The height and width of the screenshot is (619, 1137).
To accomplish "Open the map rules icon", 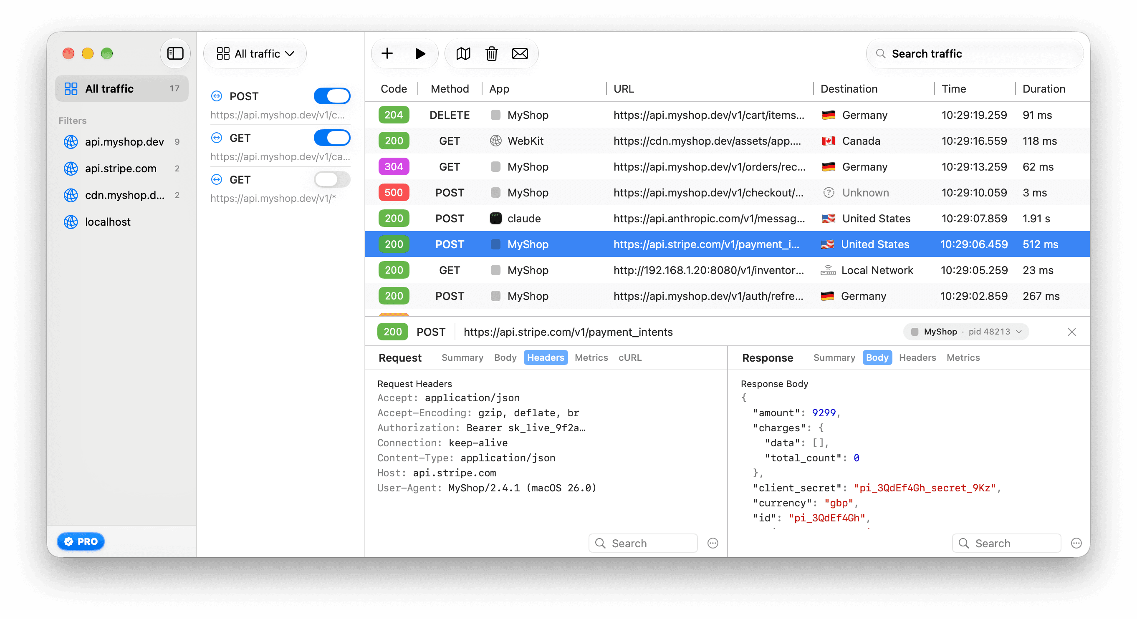I will 463,53.
